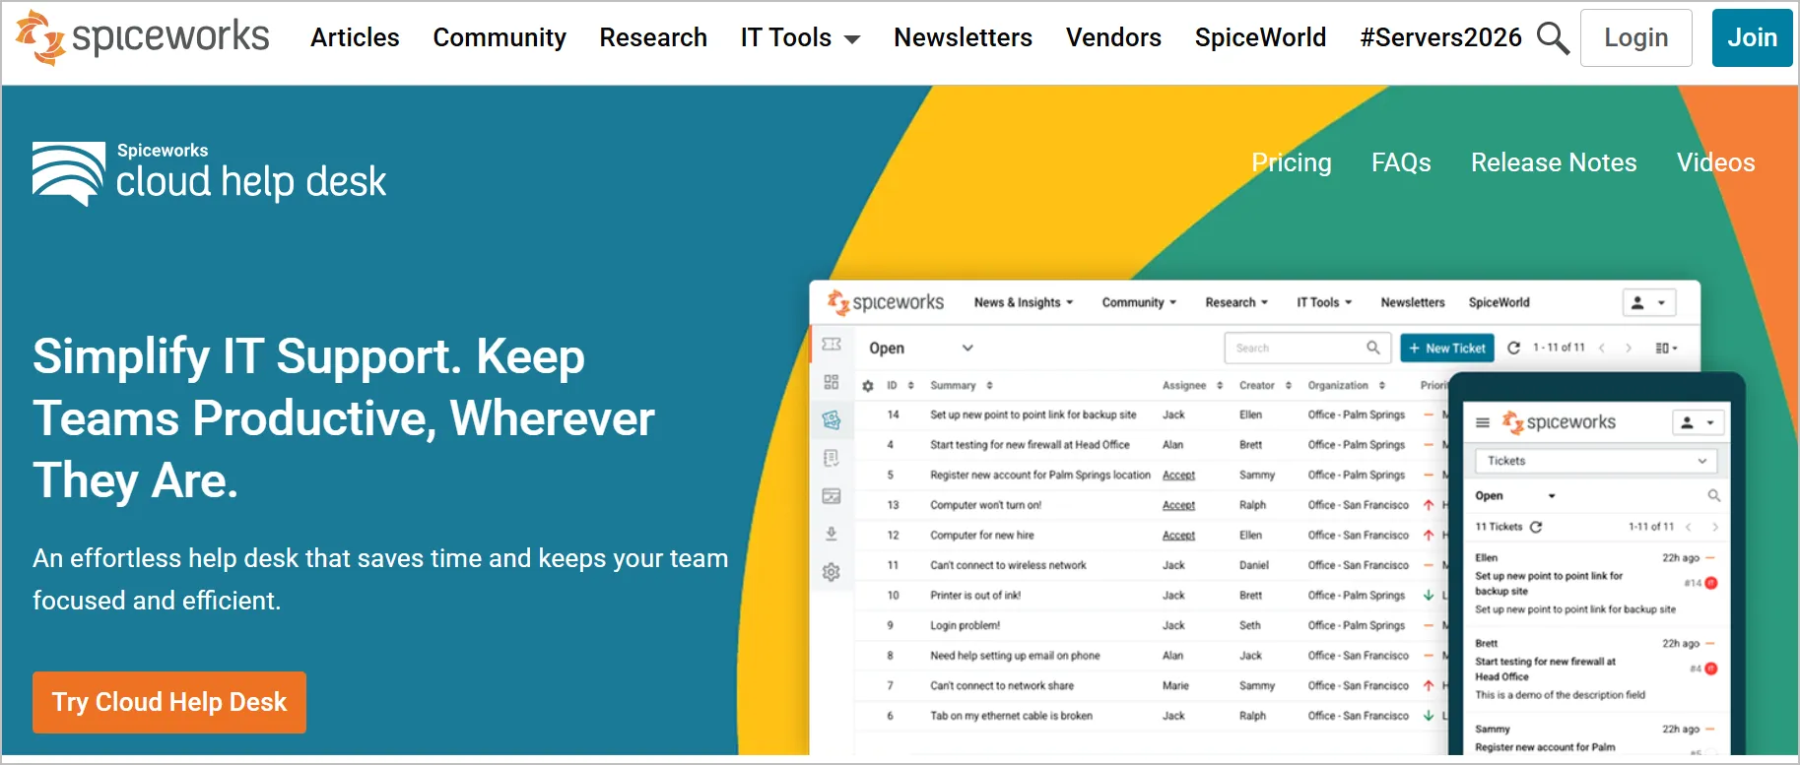Click the previous page arrow in desktop mockup
1800x765 pixels.
coord(1602,348)
